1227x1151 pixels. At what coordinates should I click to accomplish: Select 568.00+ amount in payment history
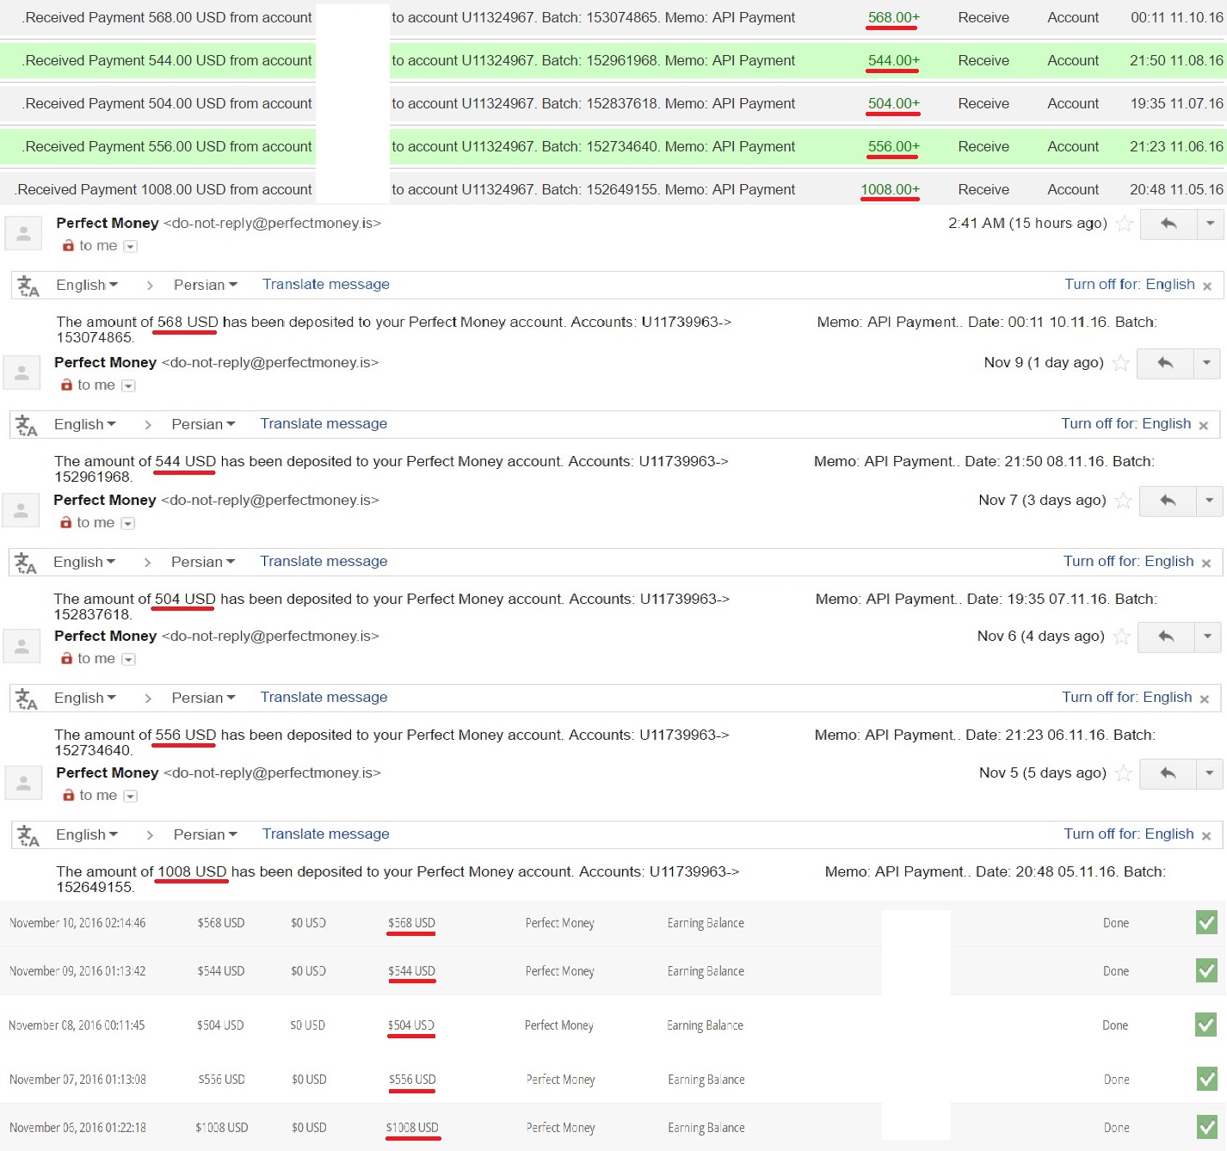point(893,17)
